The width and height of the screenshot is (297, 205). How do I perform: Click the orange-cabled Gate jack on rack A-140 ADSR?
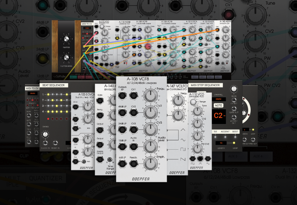tap(217, 30)
